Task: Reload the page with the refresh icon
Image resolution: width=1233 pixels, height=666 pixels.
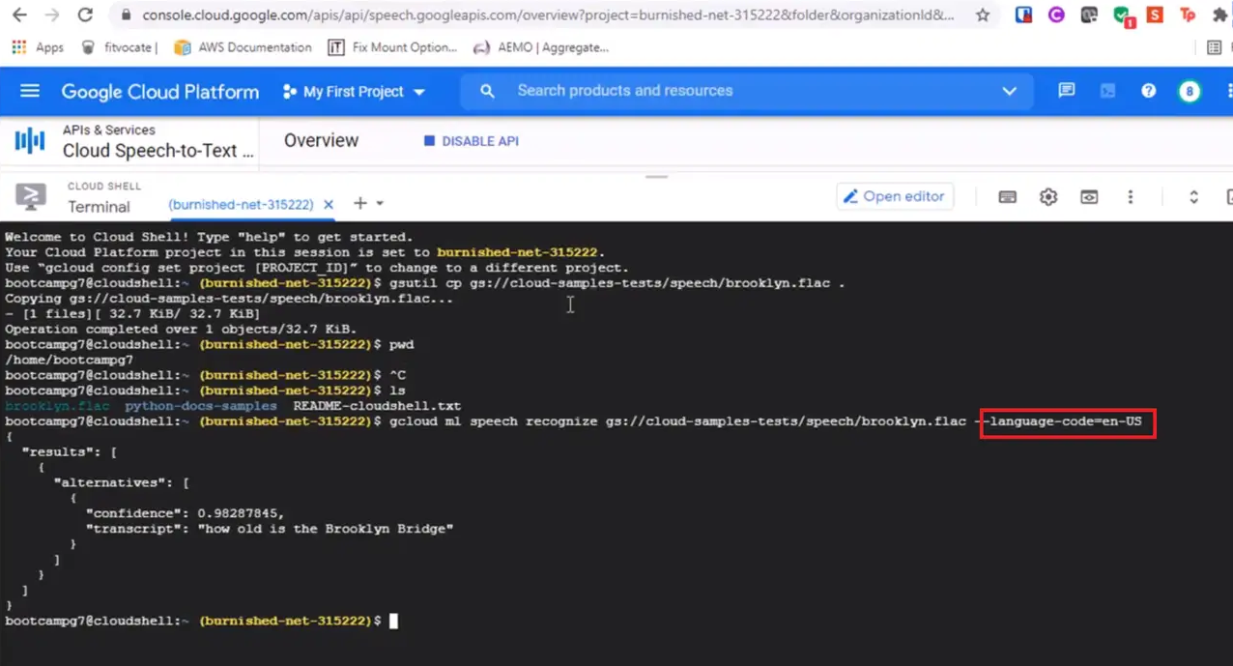Action: (85, 15)
